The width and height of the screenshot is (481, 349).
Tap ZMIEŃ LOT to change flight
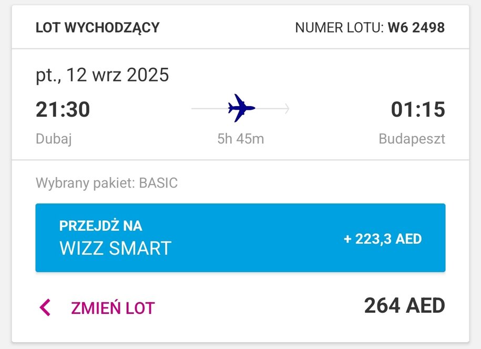click(112, 308)
